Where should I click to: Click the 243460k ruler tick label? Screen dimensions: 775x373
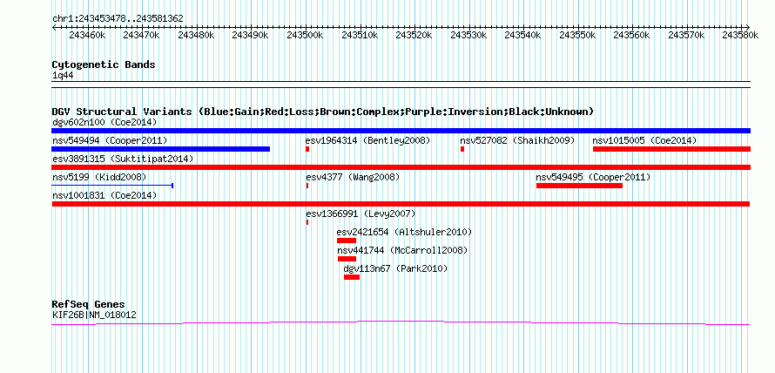(x=87, y=35)
